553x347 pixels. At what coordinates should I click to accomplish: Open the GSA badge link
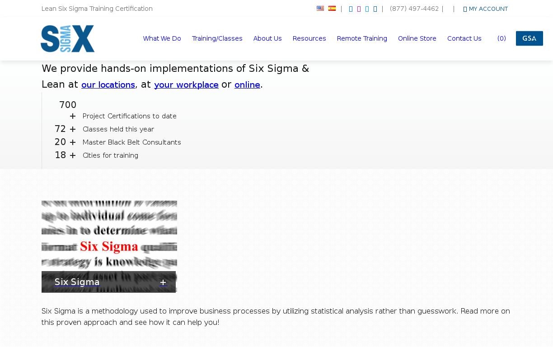coord(529,38)
